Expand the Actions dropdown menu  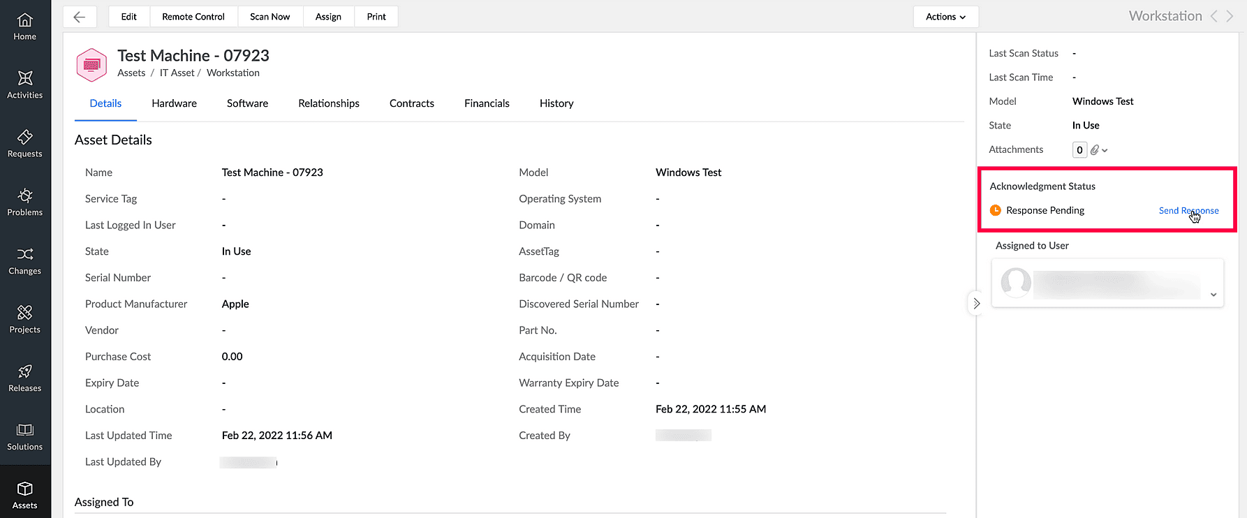945,17
